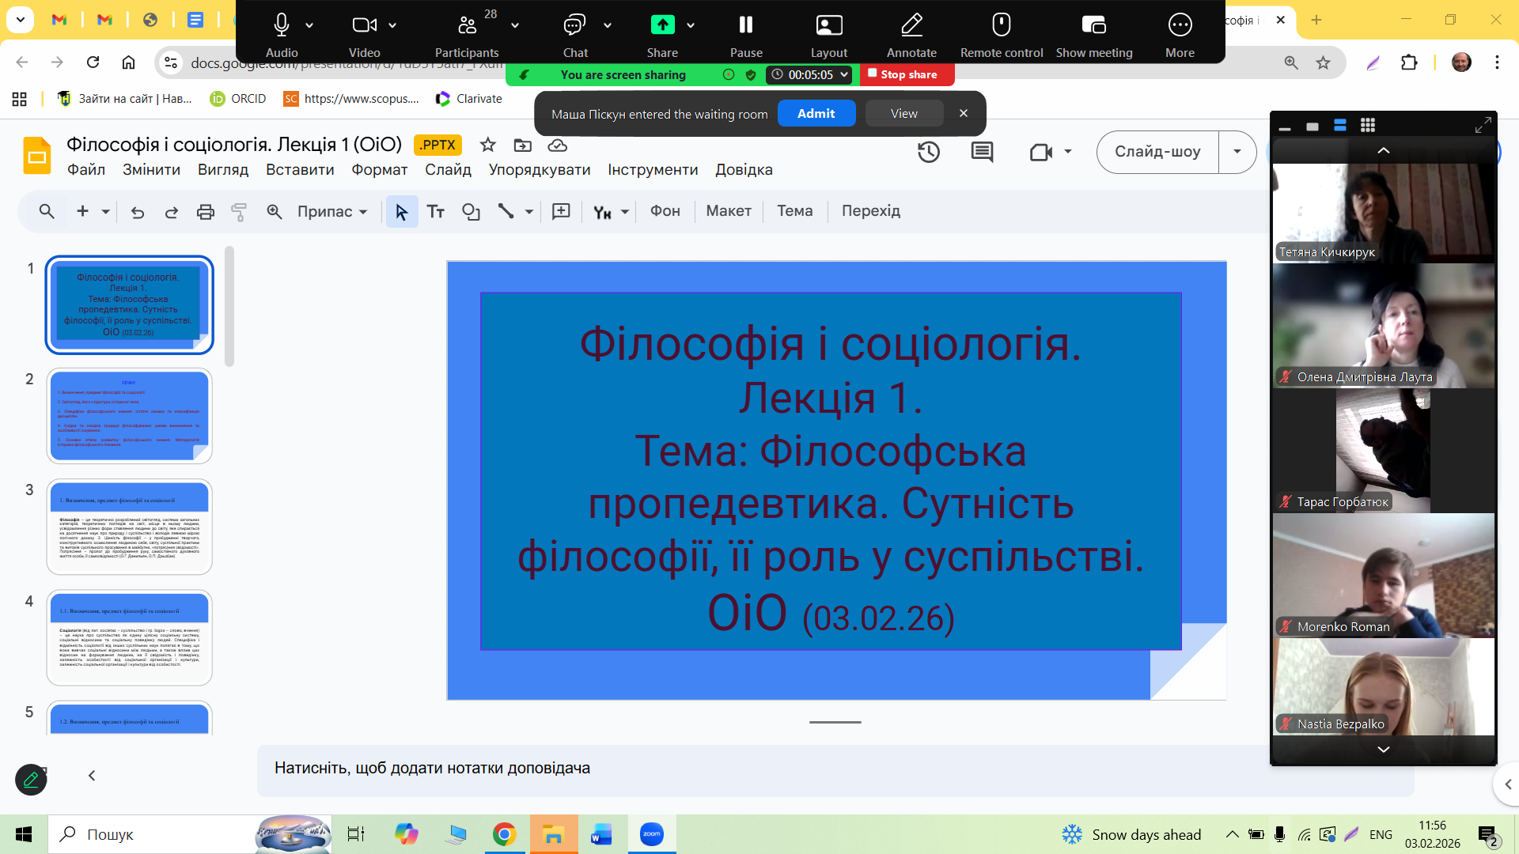Star the presentation title
1519x854 pixels.
(x=487, y=145)
